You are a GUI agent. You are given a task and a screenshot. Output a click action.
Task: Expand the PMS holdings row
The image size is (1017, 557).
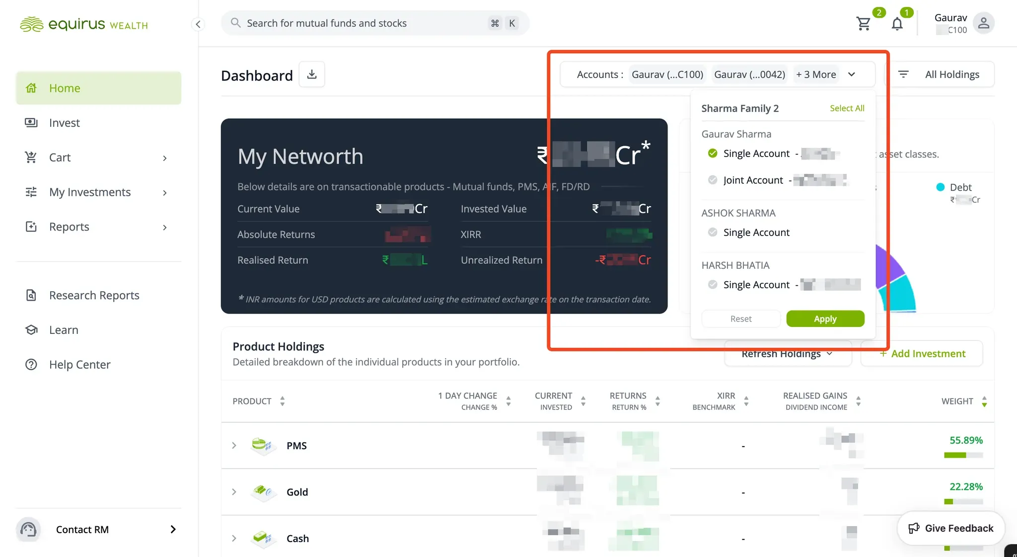(234, 445)
